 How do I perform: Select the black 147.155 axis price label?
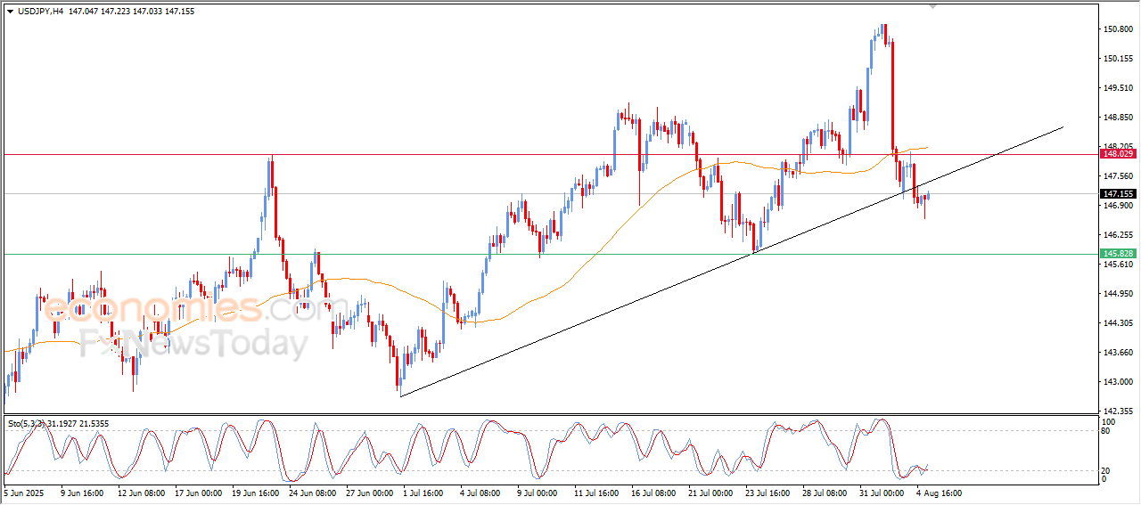[1118, 193]
